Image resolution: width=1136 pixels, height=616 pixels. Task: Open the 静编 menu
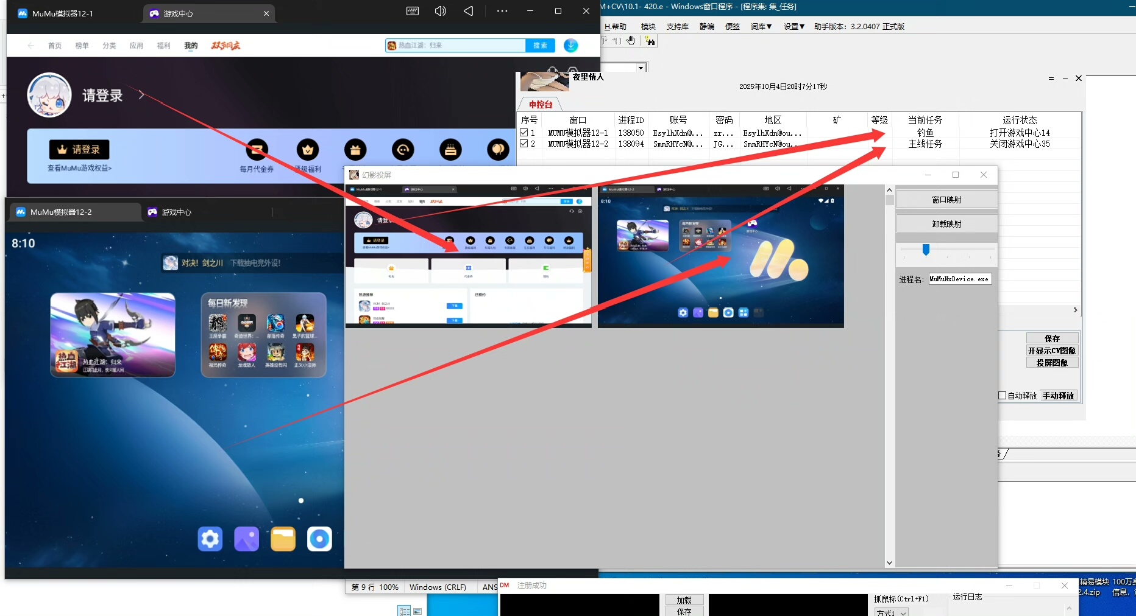pos(707,26)
